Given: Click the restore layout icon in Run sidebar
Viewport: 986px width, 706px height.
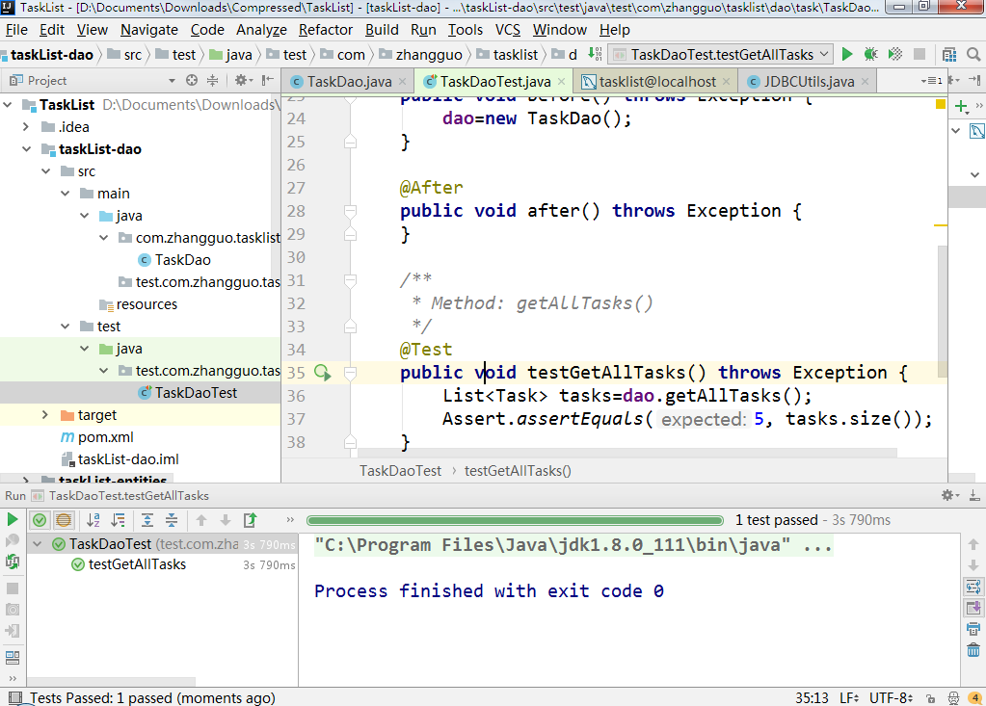Looking at the screenshot, I should [x=12, y=658].
